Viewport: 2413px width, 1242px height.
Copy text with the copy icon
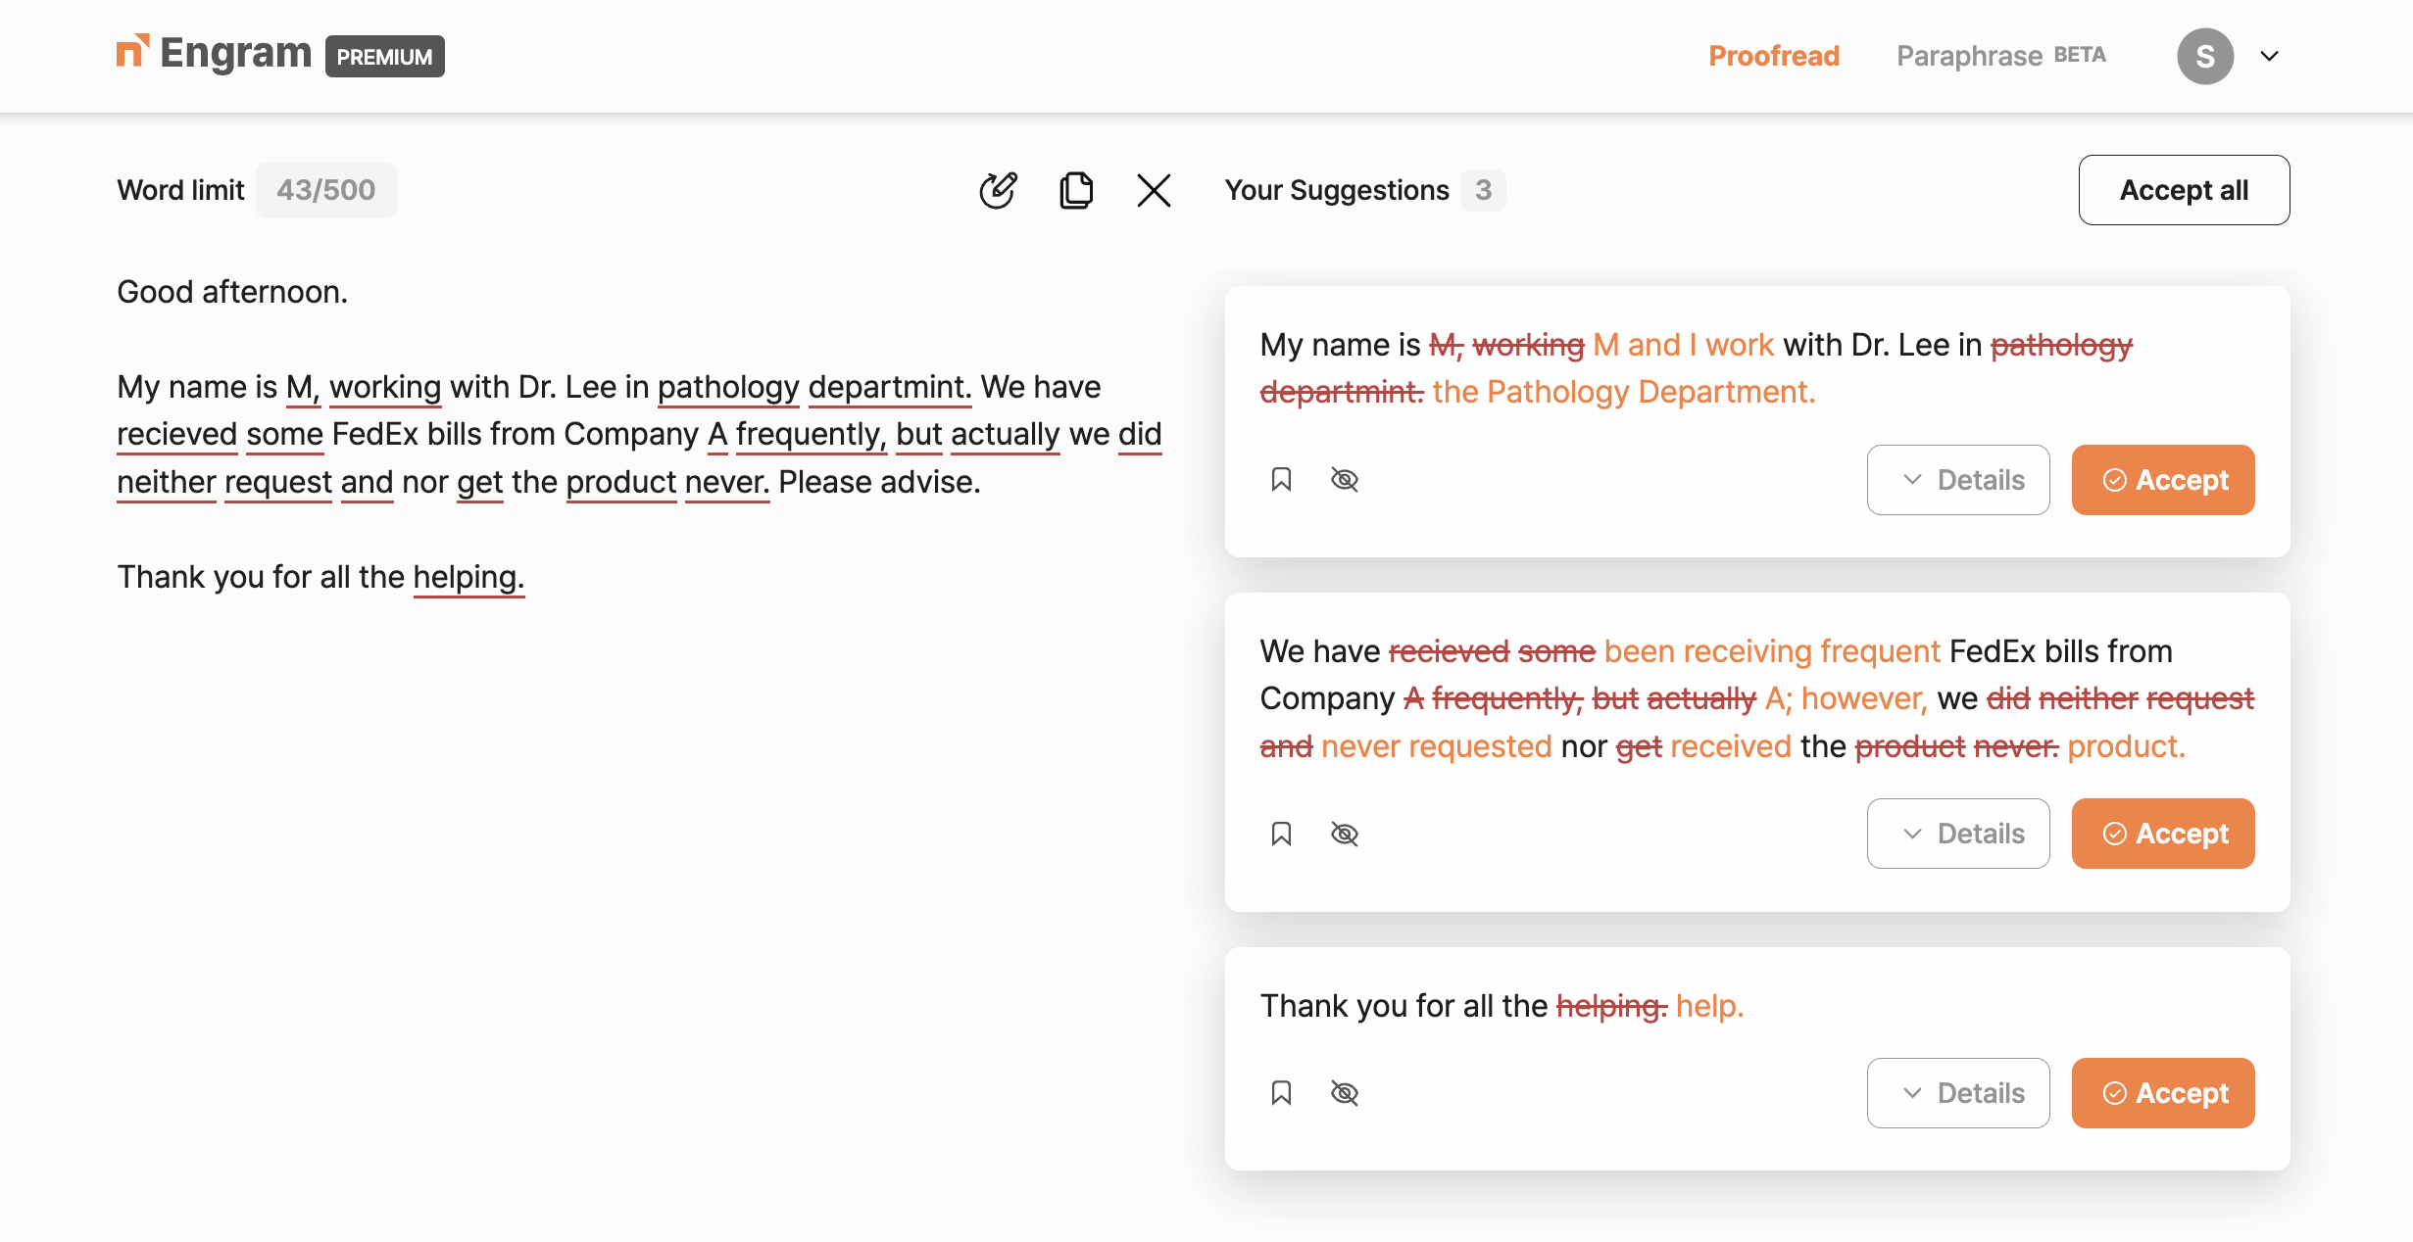tap(1076, 190)
